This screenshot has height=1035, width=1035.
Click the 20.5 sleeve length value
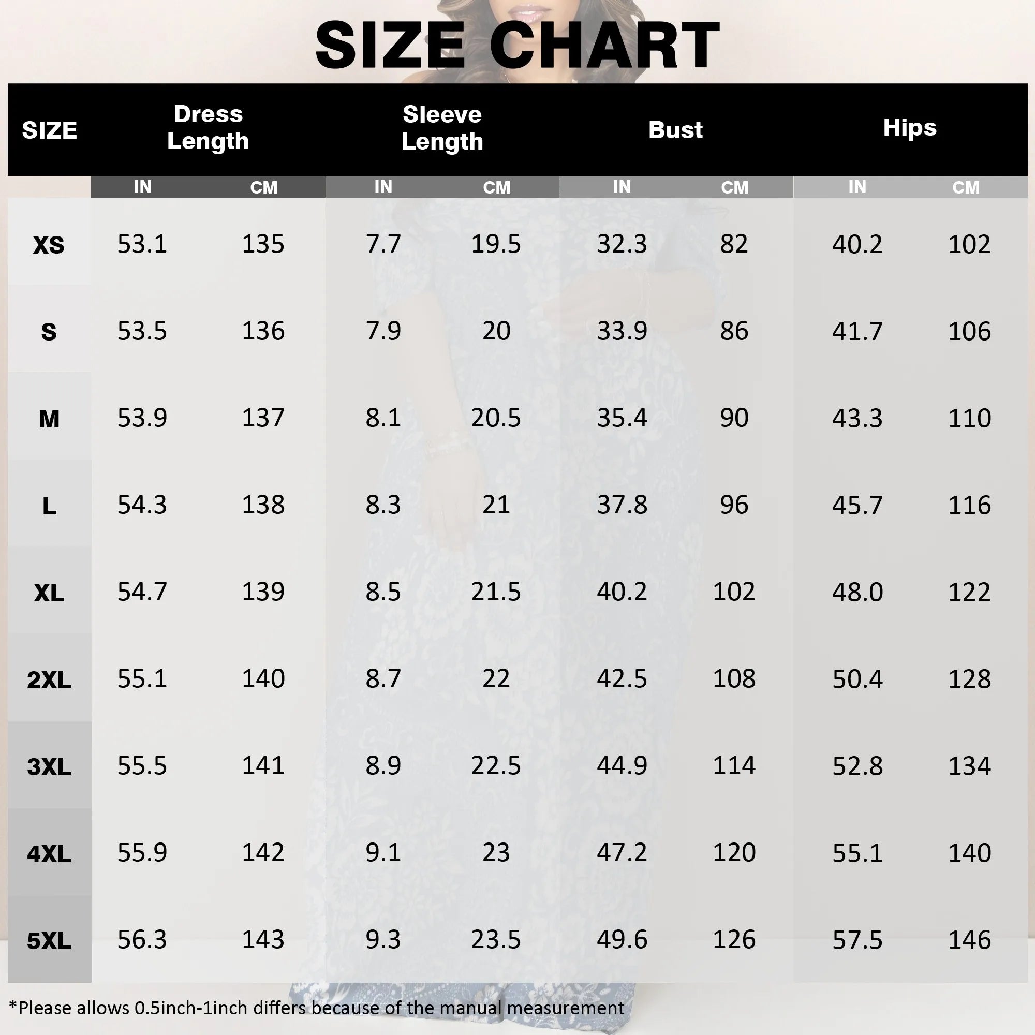496,418
